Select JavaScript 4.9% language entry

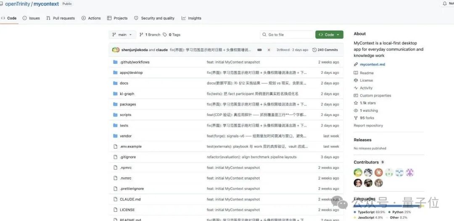tap(368, 218)
